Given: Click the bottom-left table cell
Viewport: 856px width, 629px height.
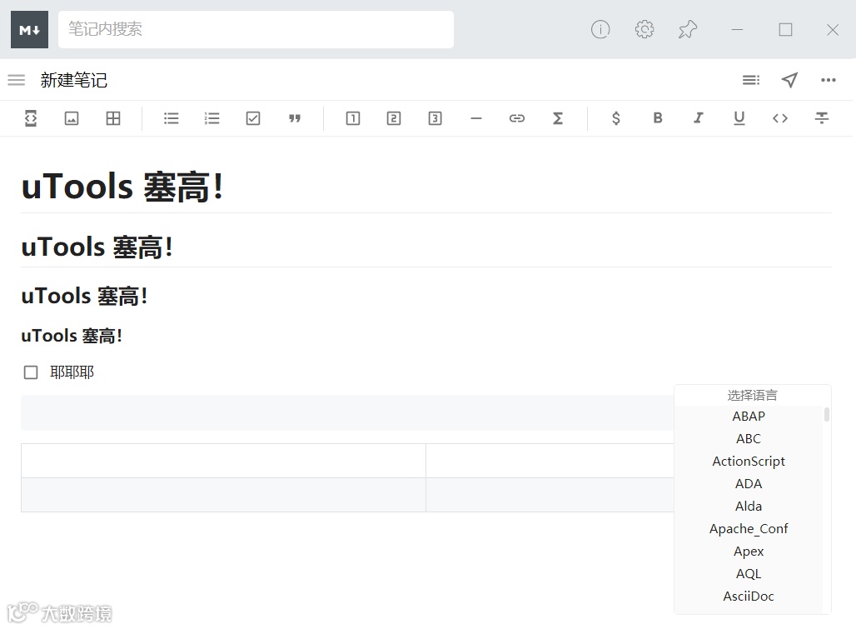Looking at the screenshot, I should coord(223,495).
